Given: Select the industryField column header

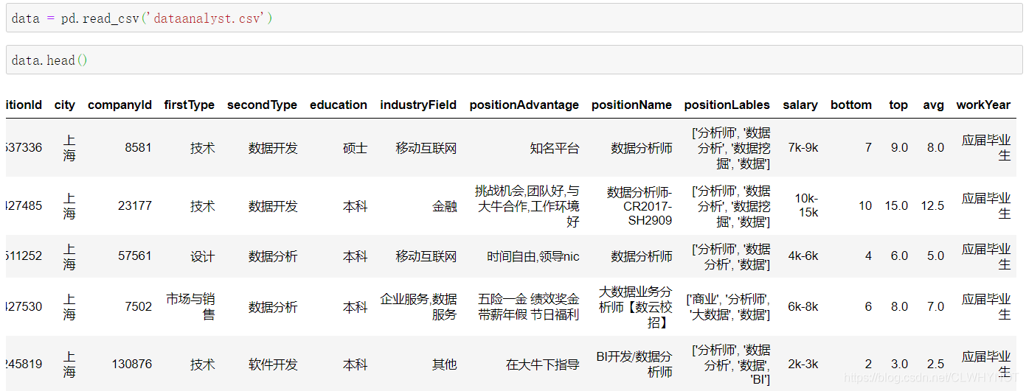Looking at the screenshot, I should click(418, 105).
